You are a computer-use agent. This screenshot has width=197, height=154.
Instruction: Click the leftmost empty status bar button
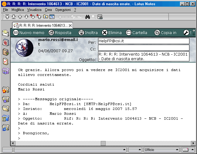pyautogui.click(x=7, y=150)
